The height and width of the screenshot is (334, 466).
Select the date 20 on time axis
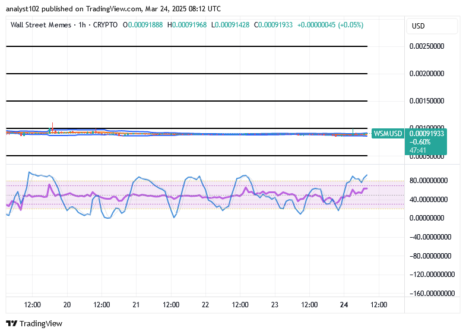[67, 304]
